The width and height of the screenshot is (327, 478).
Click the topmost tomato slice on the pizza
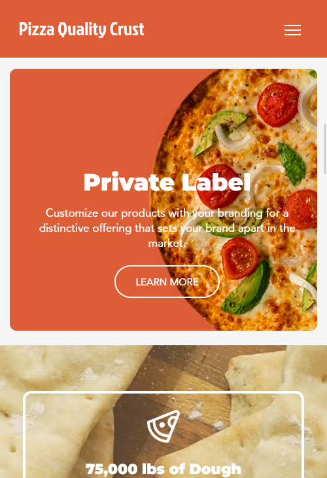pyautogui.click(x=278, y=104)
